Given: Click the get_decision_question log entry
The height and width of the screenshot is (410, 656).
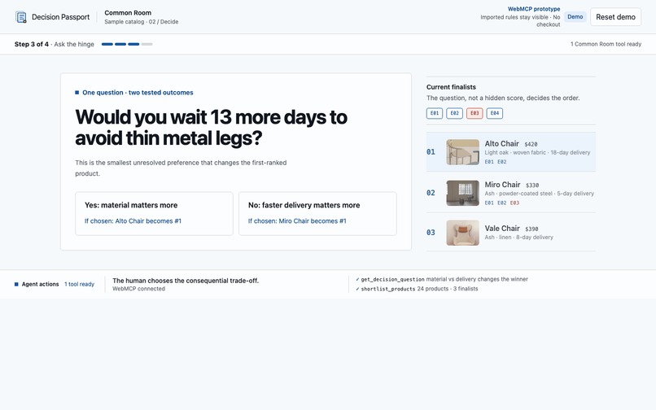Looking at the screenshot, I should [442, 279].
